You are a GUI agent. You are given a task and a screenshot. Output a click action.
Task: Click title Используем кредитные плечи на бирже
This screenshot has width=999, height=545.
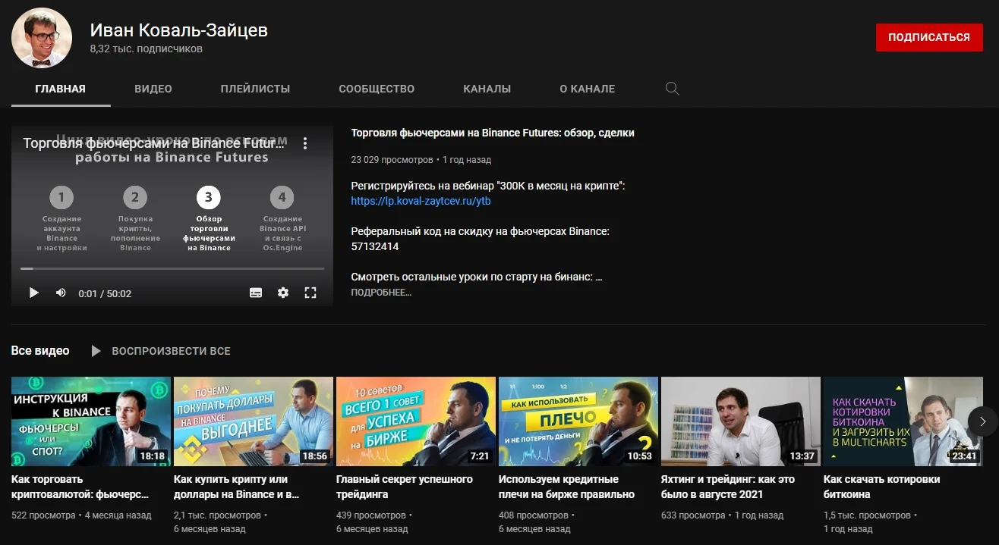(x=566, y=487)
